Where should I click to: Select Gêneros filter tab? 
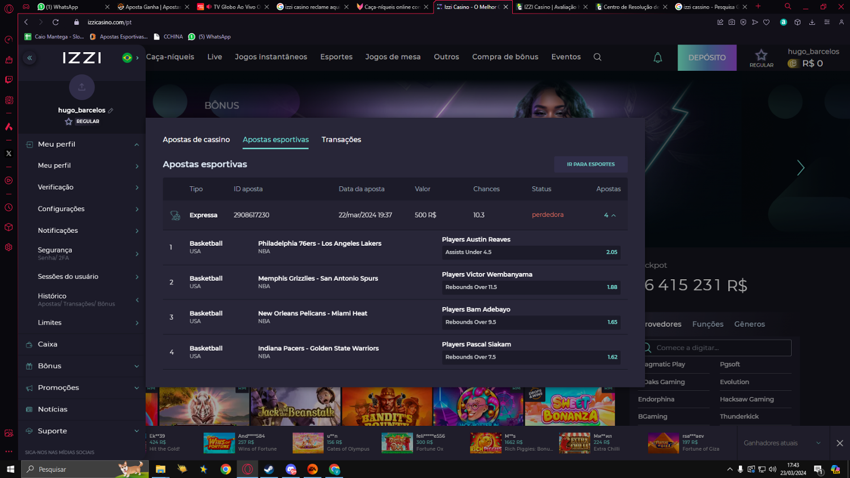tap(749, 325)
